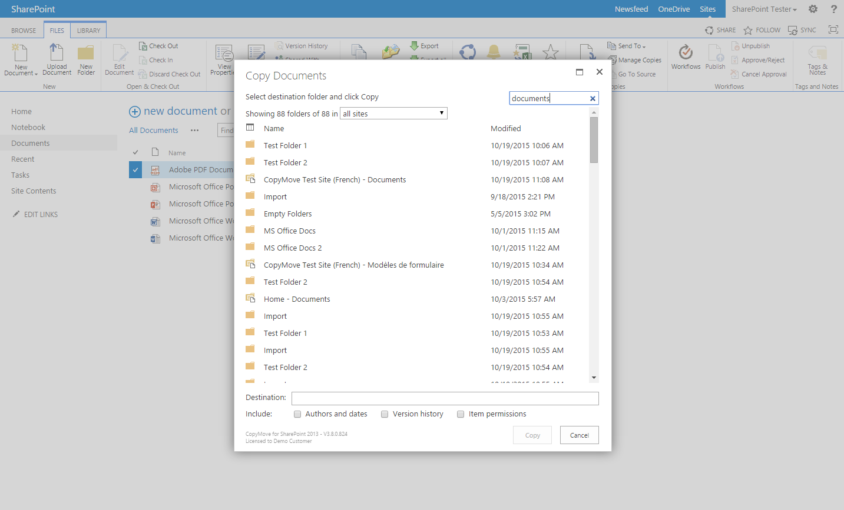Open Tasks in left navigation

[20, 175]
